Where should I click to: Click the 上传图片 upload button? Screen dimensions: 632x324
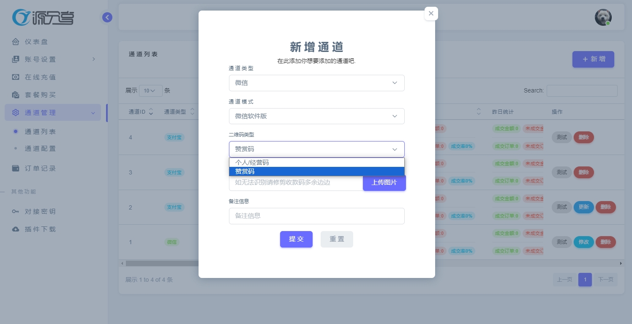[x=384, y=182]
